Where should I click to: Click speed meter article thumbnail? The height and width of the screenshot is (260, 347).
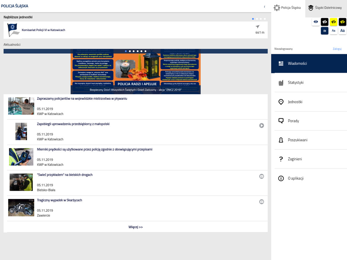point(21,157)
